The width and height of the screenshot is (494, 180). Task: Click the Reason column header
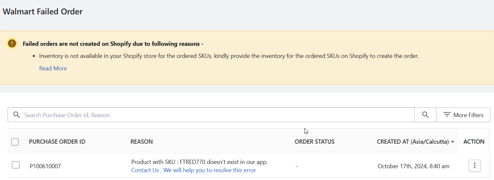coord(142,142)
